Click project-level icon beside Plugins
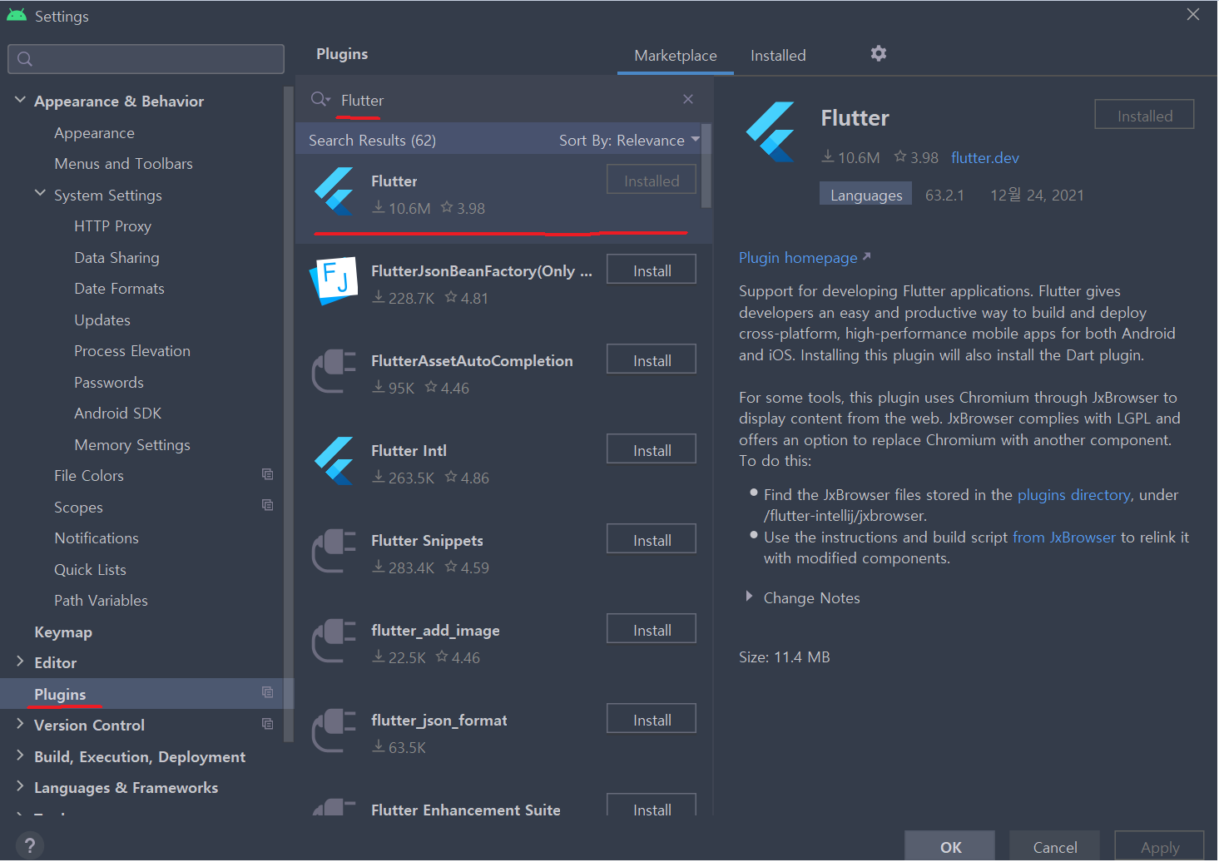 point(267,692)
